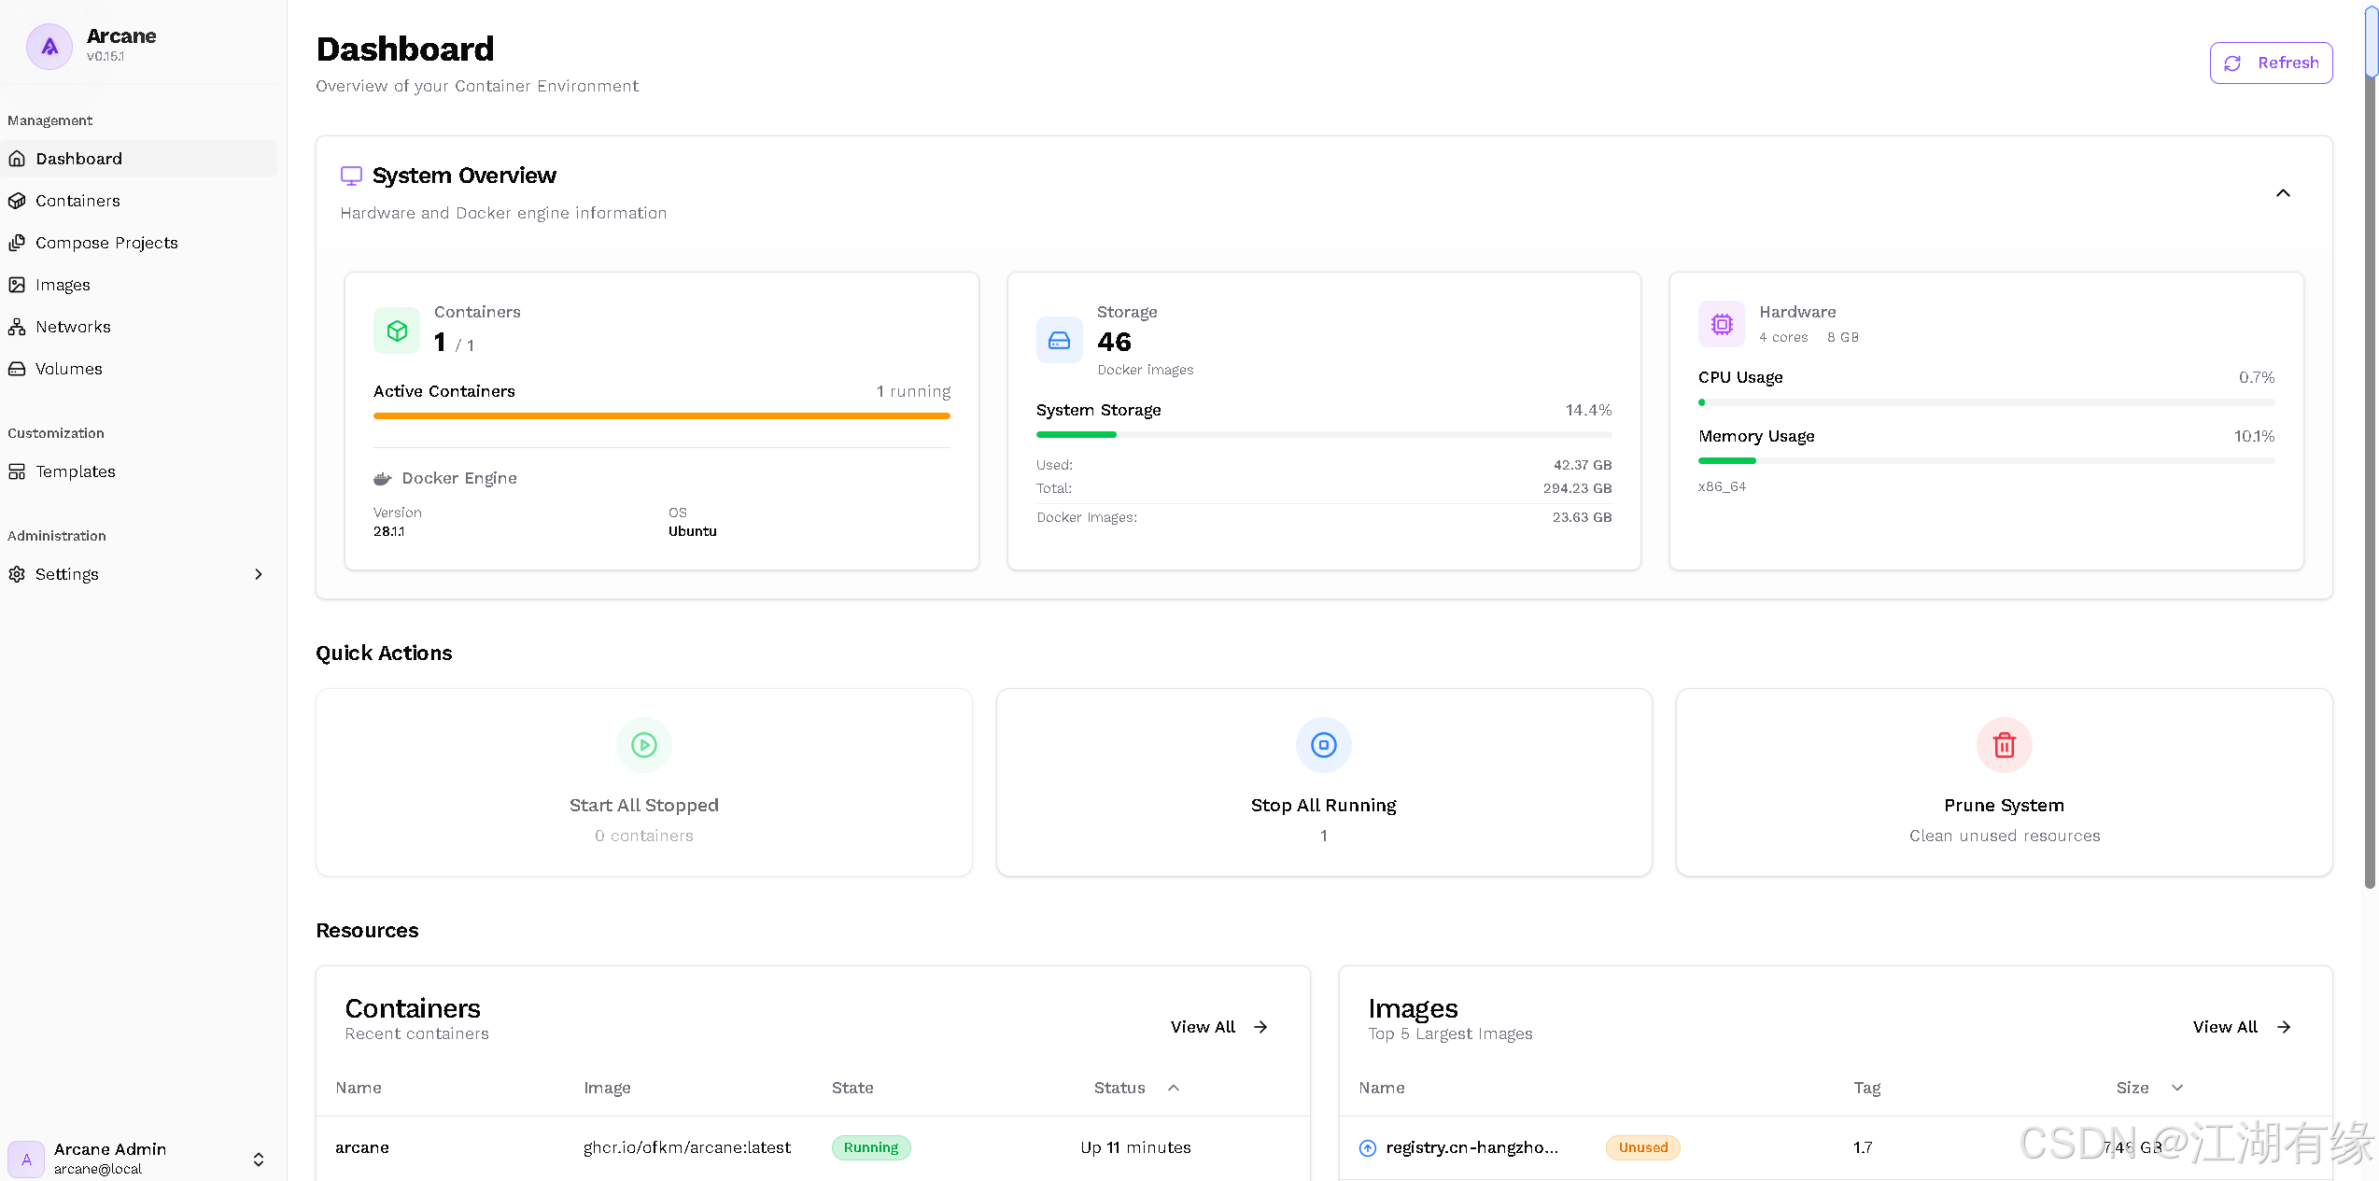The height and width of the screenshot is (1181, 2379).
Task: Collapse the System Overview section
Action: click(x=2283, y=193)
